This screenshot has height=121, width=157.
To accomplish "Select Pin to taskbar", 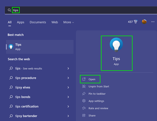I will point(97,94).
